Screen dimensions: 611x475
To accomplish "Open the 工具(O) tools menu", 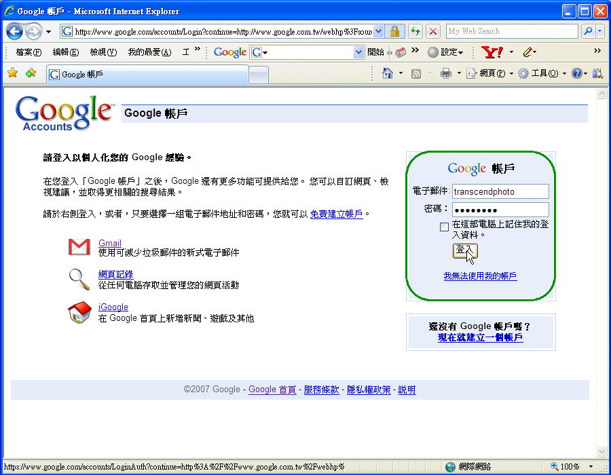I will point(542,73).
